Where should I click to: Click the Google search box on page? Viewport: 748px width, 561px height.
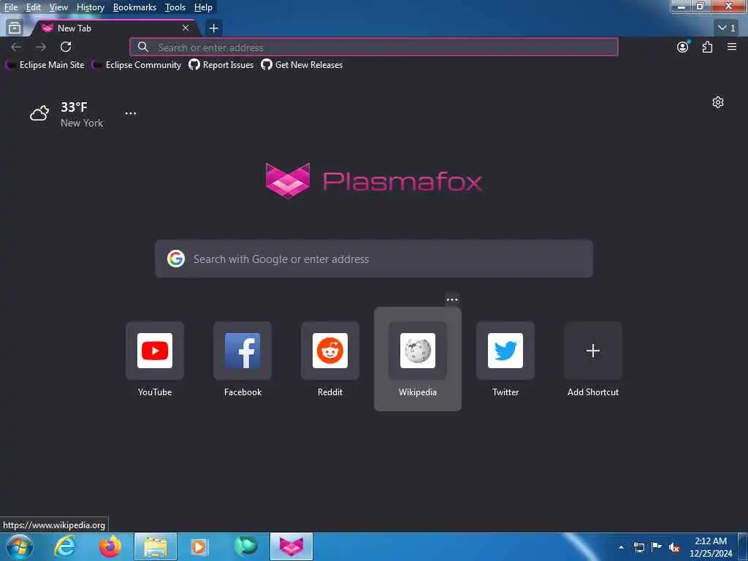(x=374, y=259)
